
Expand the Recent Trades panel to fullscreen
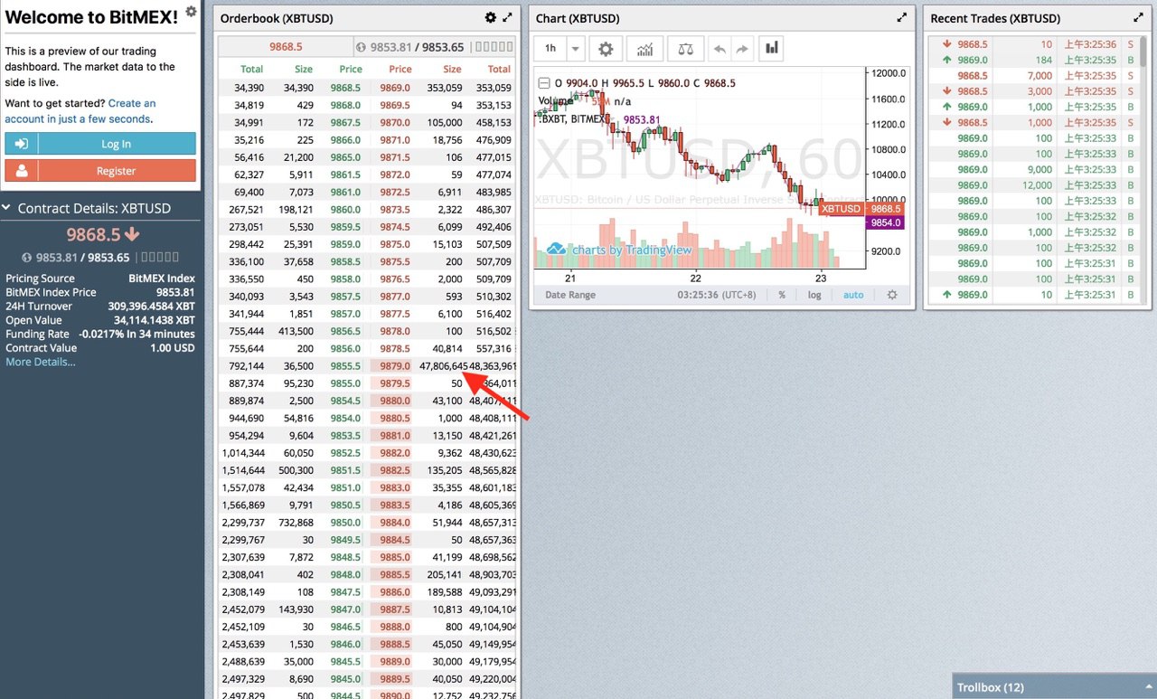pyautogui.click(x=1138, y=17)
